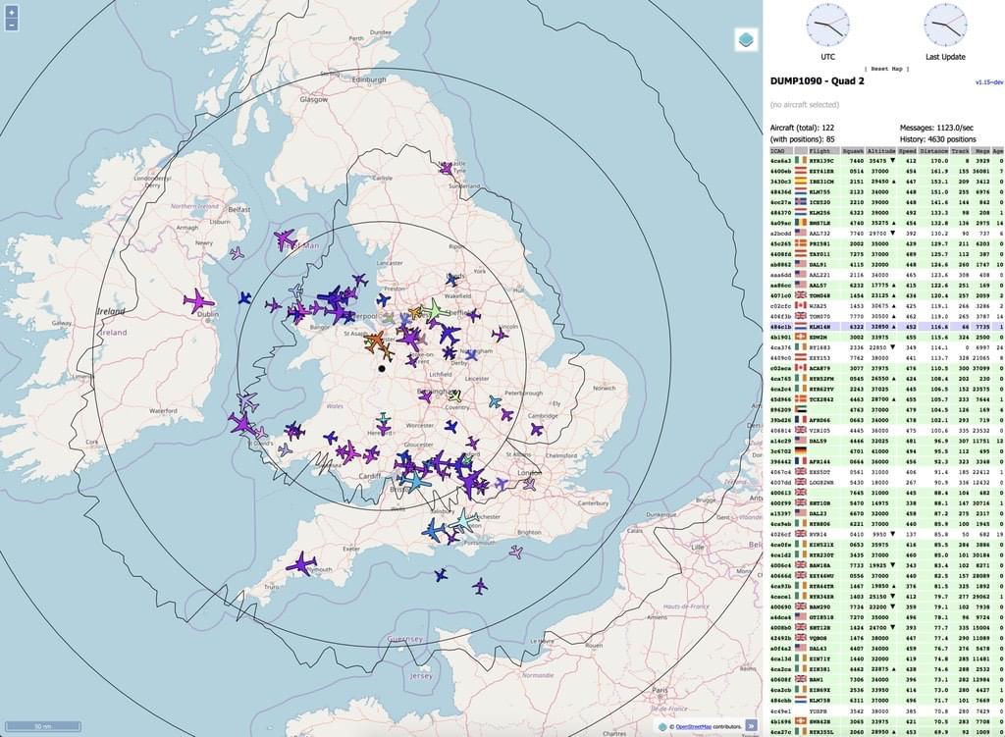1005x737 pixels.
Task: Click the UAE flag in 896209 row
Action: [801, 409]
